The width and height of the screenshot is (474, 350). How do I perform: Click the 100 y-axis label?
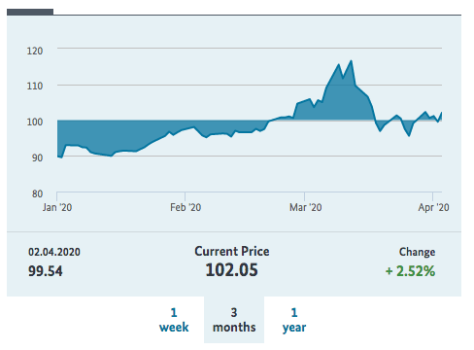pyautogui.click(x=35, y=122)
